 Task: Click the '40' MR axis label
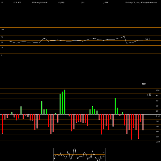(x=157, y=106)
